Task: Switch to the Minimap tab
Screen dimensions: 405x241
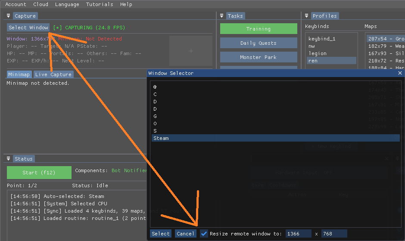Action: point(19,74)
